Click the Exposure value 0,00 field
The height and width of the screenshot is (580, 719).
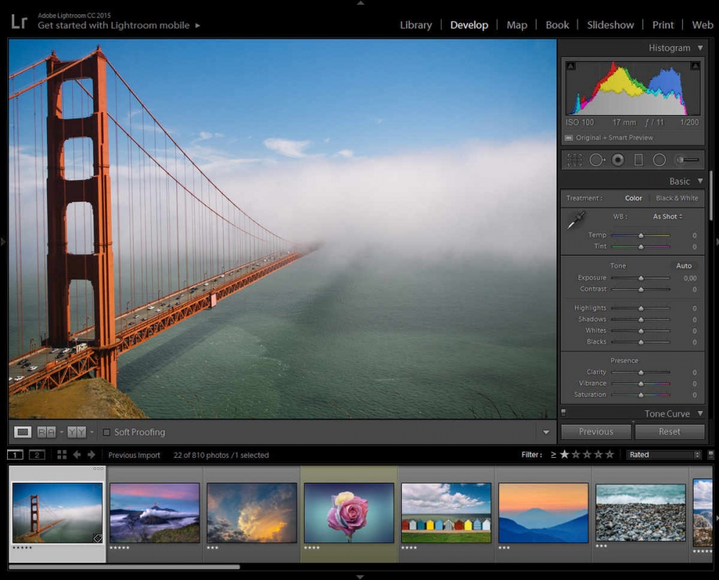pyautogui.click(x=690, y=278)
